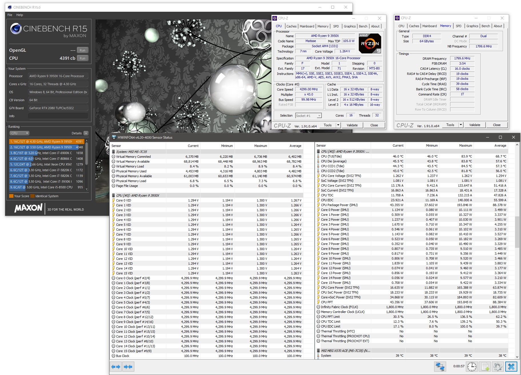Select the CPU PPT Limit sensor row

coord(412,317)
